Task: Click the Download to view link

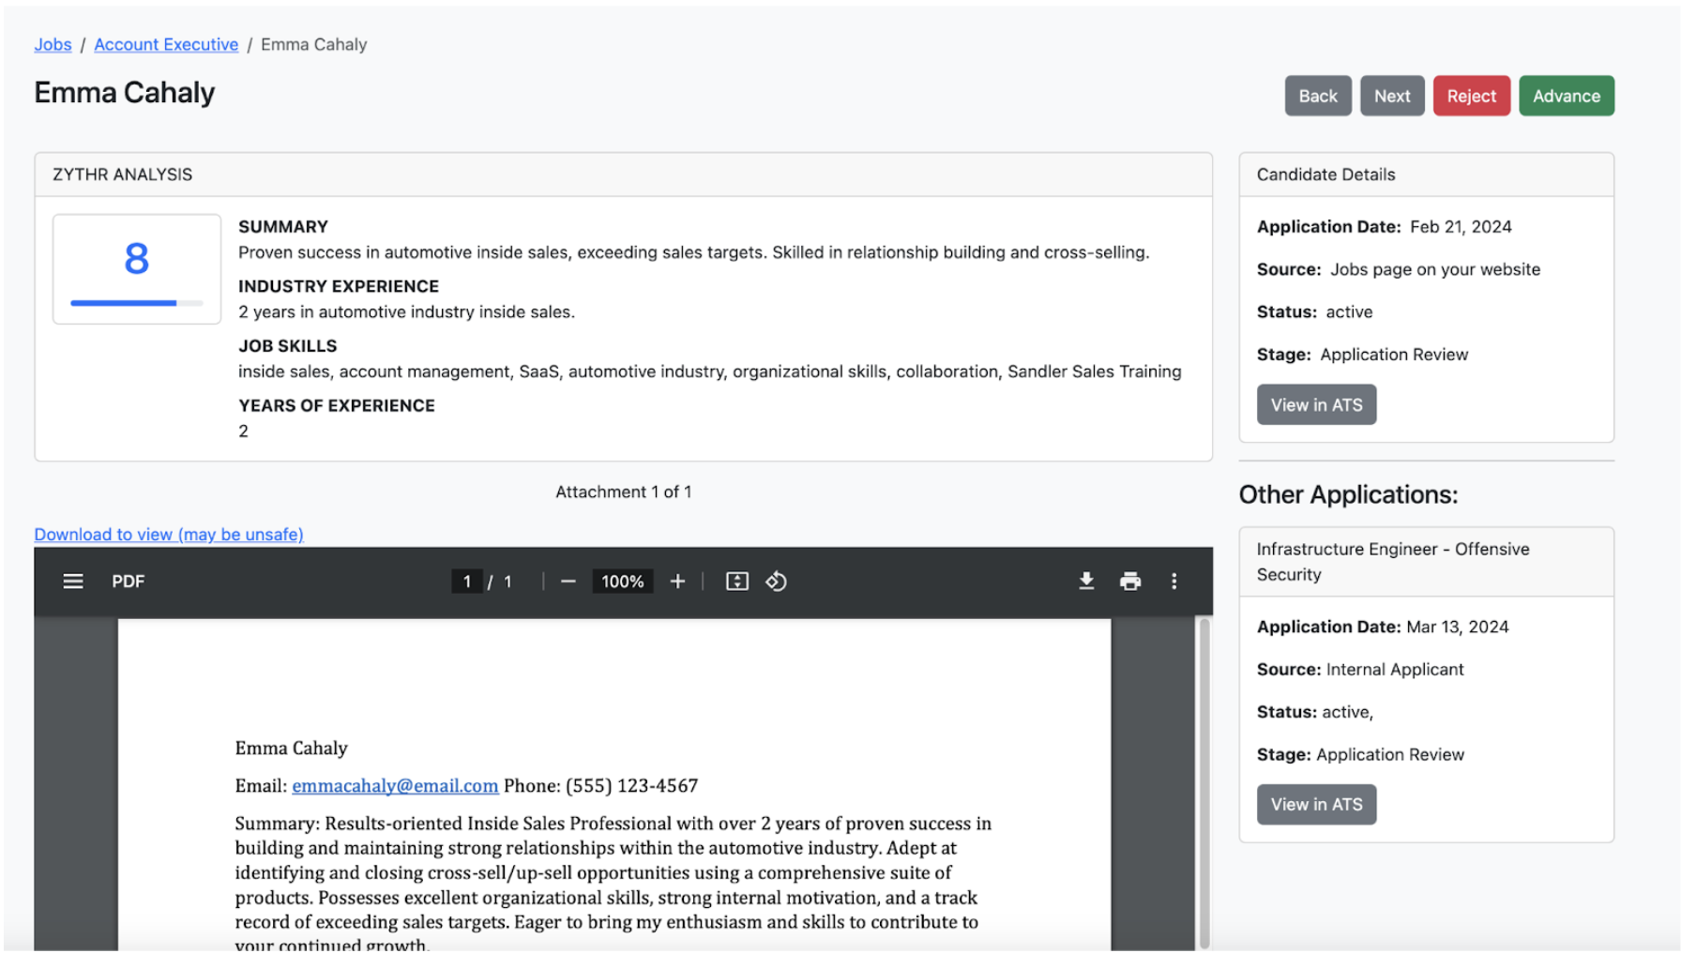Action: (169, 534)
